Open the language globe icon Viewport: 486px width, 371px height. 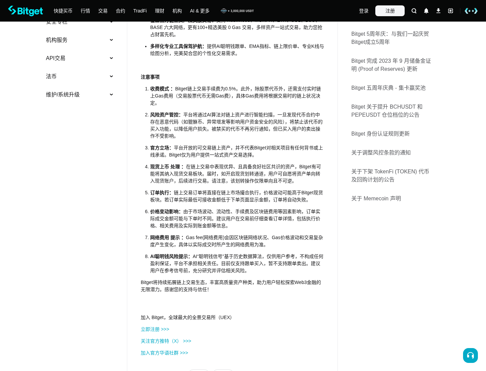click(x=451, y=11)
